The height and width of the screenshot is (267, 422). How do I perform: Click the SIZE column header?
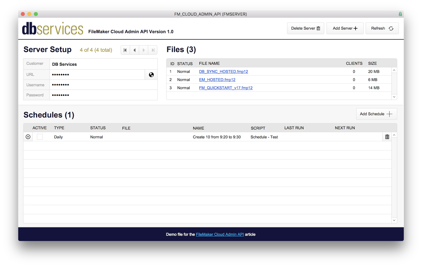372,63
